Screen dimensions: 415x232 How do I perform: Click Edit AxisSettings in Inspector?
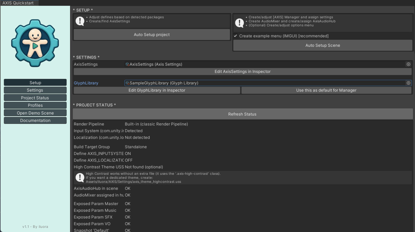(242, 71)
